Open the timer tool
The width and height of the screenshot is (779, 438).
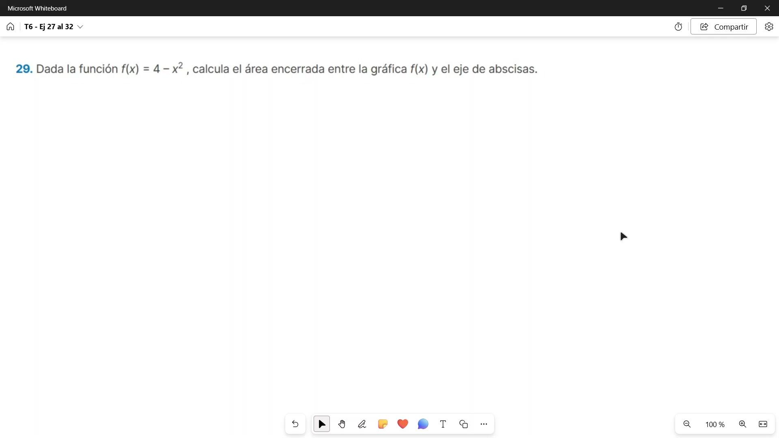678,27
